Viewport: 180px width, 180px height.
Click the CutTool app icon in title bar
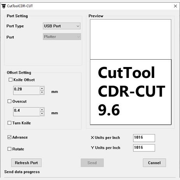click(4, 6)
